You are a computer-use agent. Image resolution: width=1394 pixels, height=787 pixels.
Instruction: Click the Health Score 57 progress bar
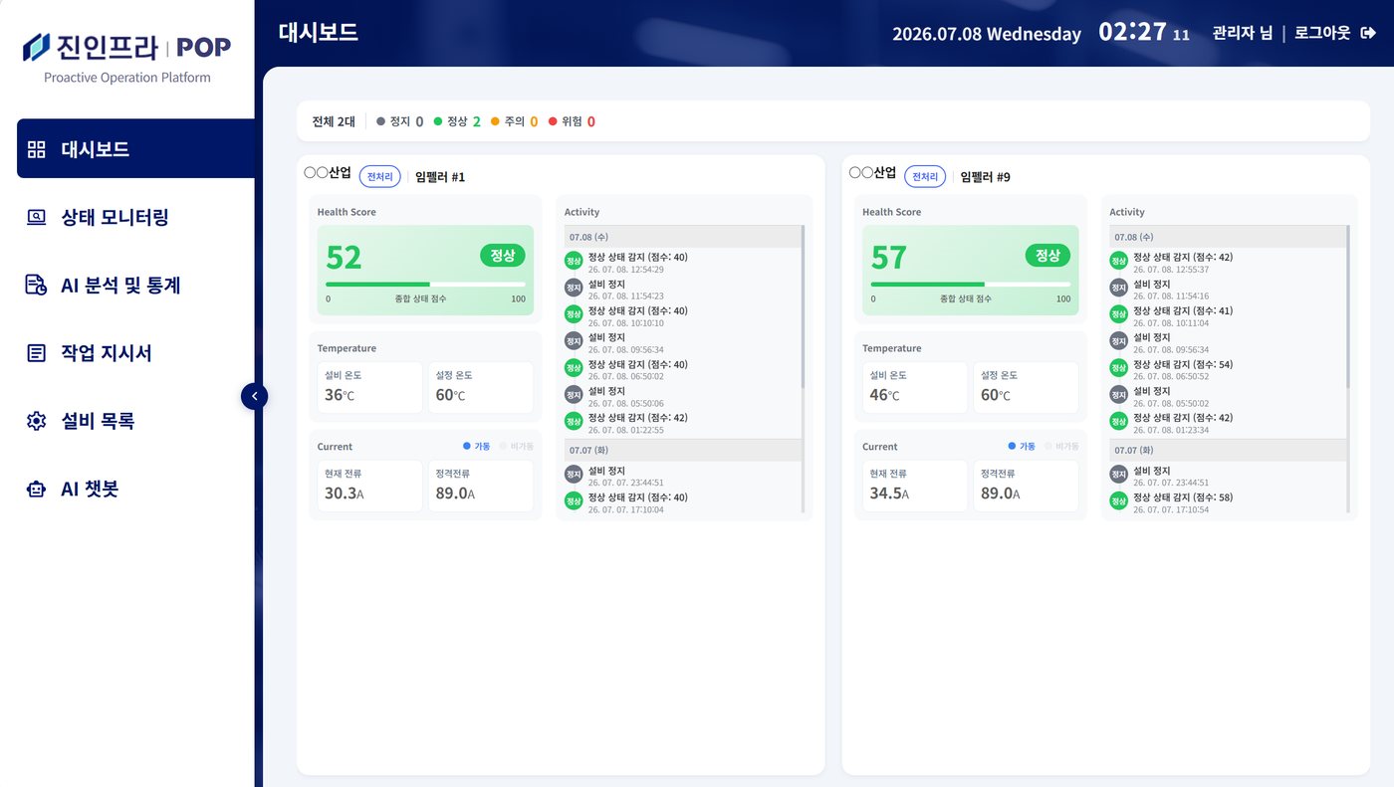point(971,285)
